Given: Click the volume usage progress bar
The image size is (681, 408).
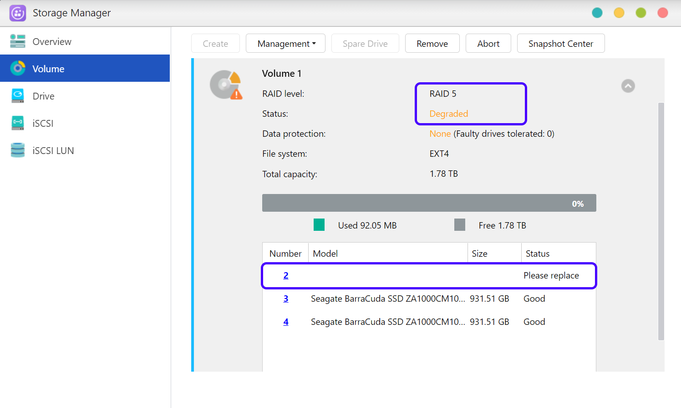Looking at the screenshot, I should 429,203.
